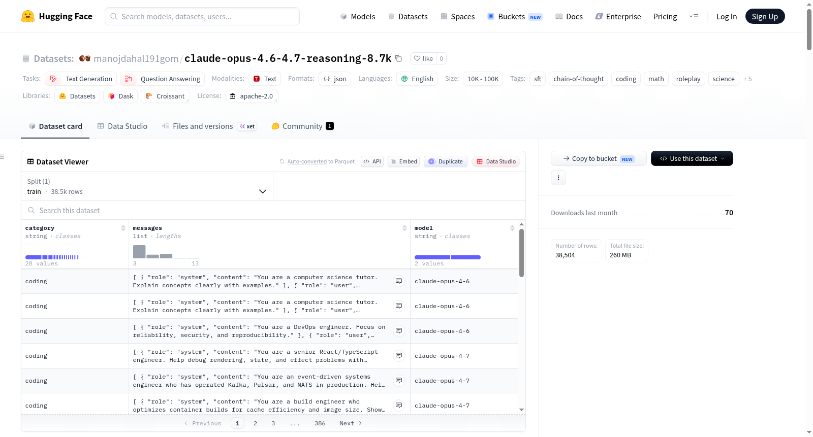
Task: Open message preview for React/TypeScript row
Action: pyautogui.click(x=399, y=355)
